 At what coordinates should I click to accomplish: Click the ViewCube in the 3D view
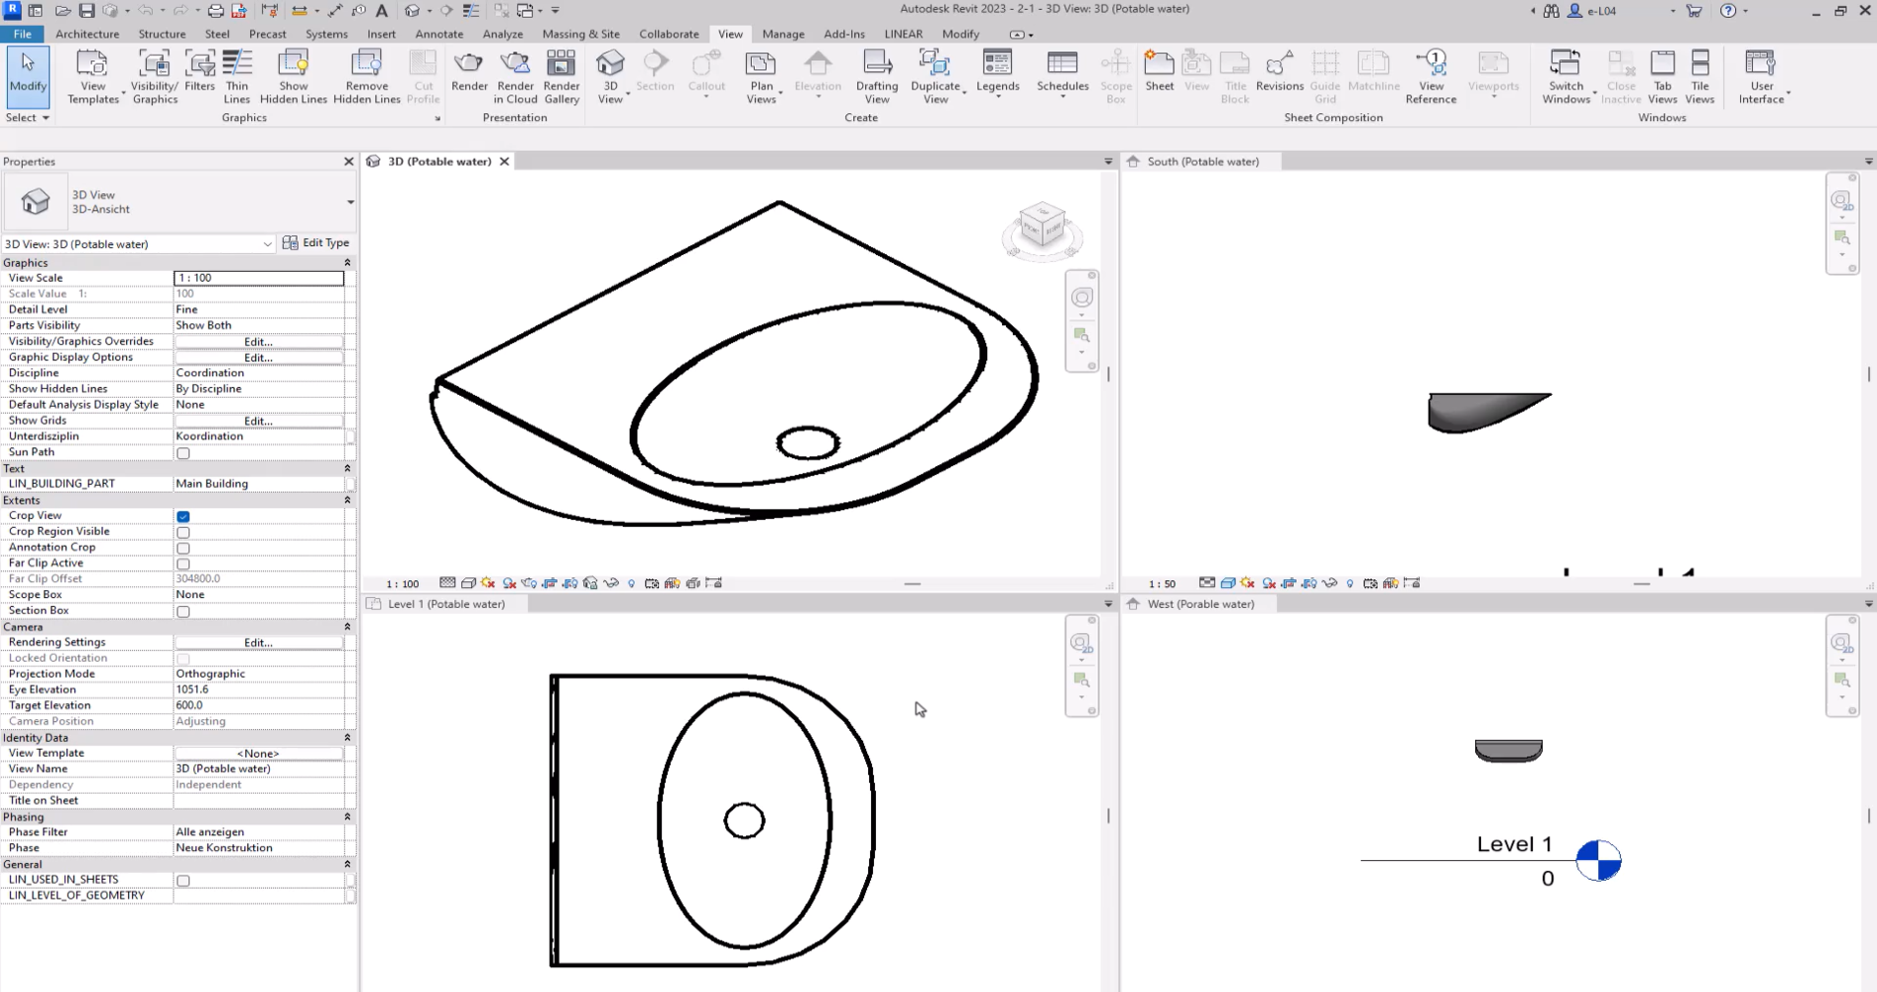[1042, 228]
